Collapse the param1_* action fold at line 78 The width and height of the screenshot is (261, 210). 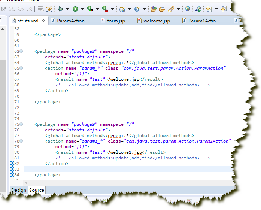point(21,141)
